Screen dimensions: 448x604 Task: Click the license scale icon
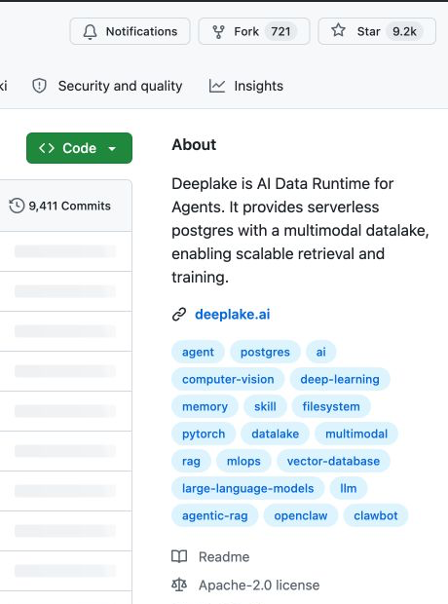(179, 585)
